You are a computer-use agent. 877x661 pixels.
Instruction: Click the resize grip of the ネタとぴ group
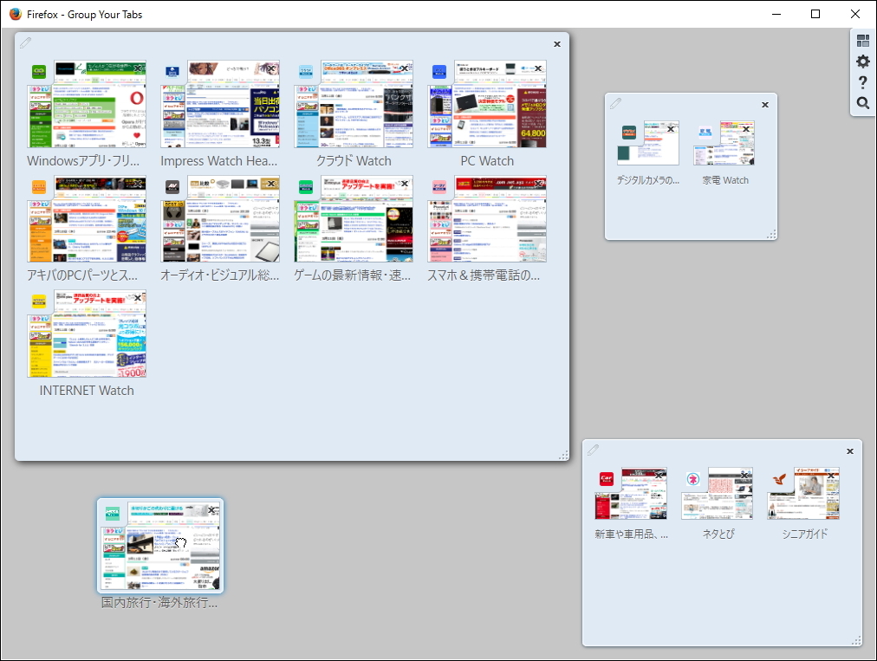(x=856, y=641)
